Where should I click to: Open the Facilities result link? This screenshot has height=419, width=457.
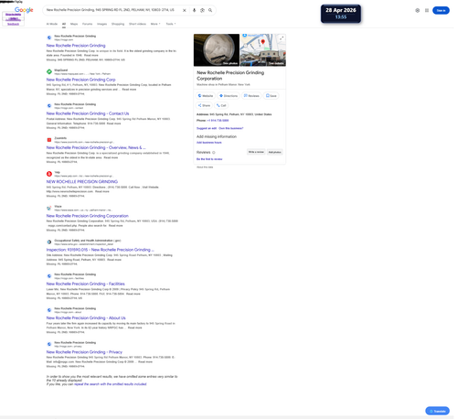tap(86, 284)
